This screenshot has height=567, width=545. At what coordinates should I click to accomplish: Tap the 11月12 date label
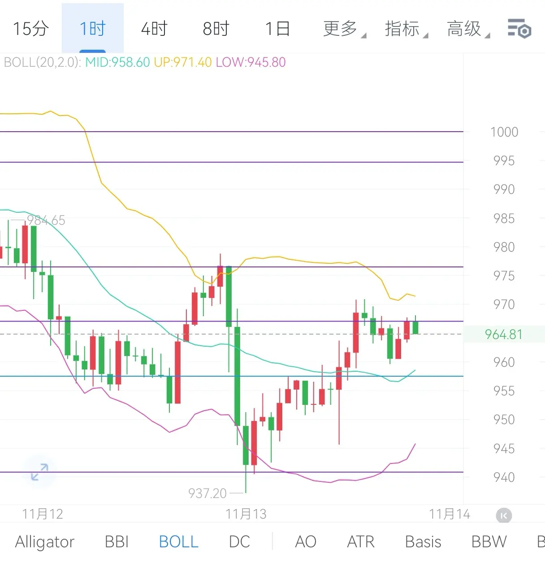coord(43,514)
